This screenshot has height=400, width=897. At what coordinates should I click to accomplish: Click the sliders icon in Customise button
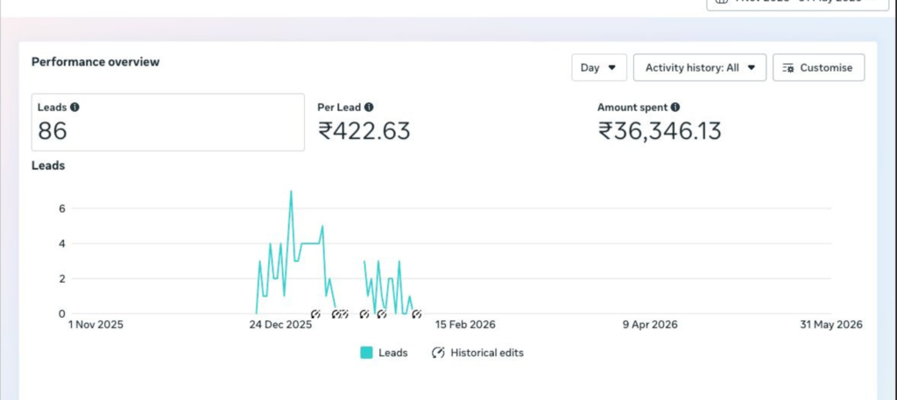788,68
